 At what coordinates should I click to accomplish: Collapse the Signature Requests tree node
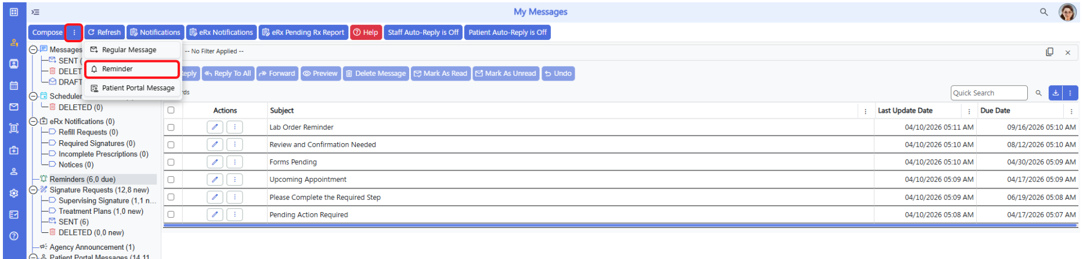[34, 190]
